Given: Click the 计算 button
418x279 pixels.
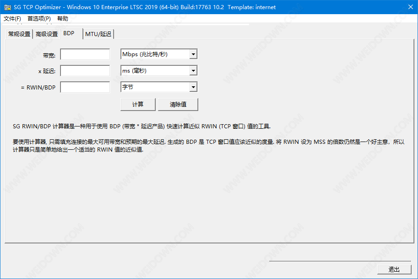Looking at the screenshot, I should tap(138, 105).
